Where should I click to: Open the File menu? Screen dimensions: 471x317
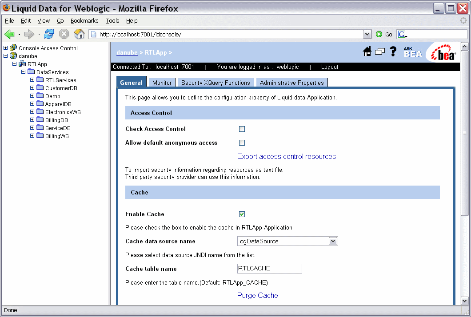coord(9,21)
